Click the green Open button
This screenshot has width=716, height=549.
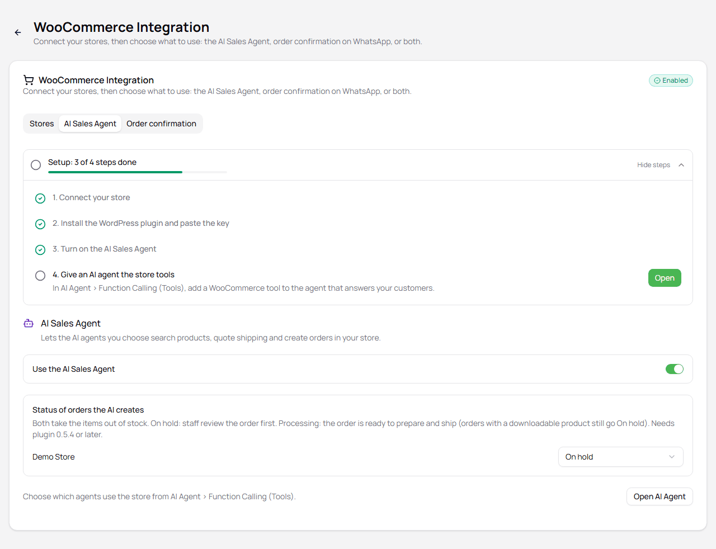coord(665,278)
